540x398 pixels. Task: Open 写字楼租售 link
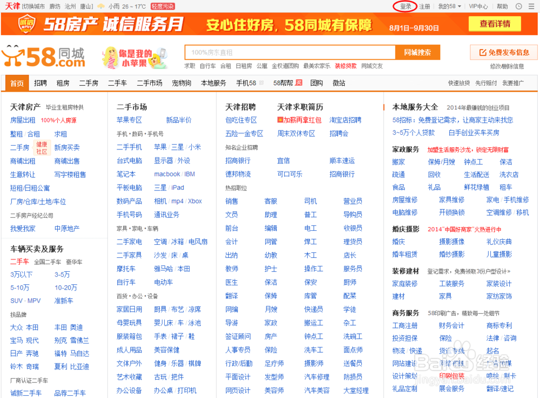point(70,174)
